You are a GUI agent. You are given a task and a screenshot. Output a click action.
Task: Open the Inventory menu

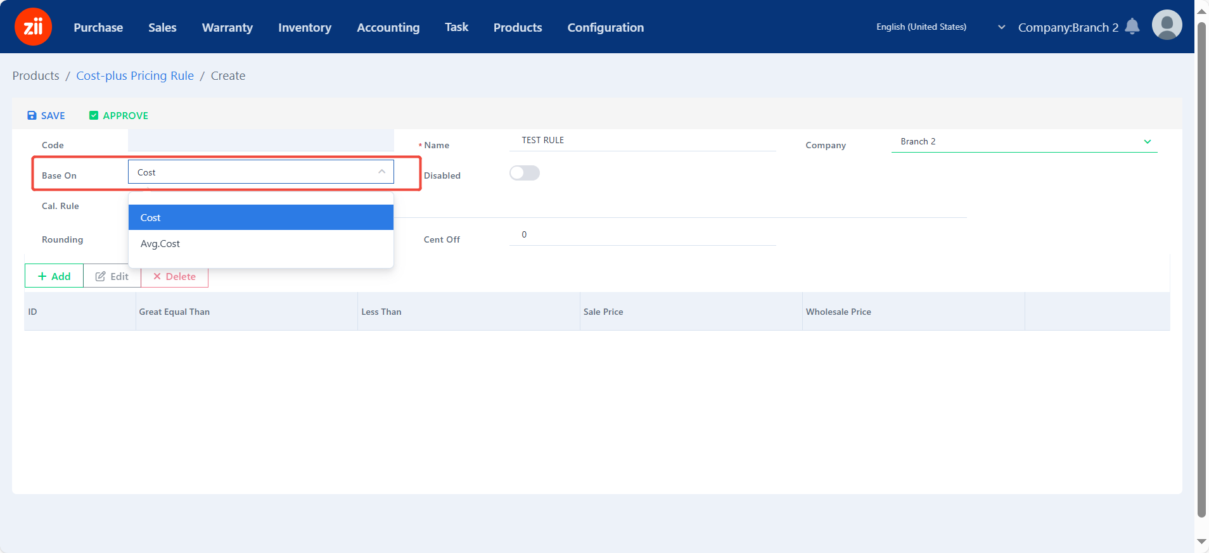pos(305,27)
